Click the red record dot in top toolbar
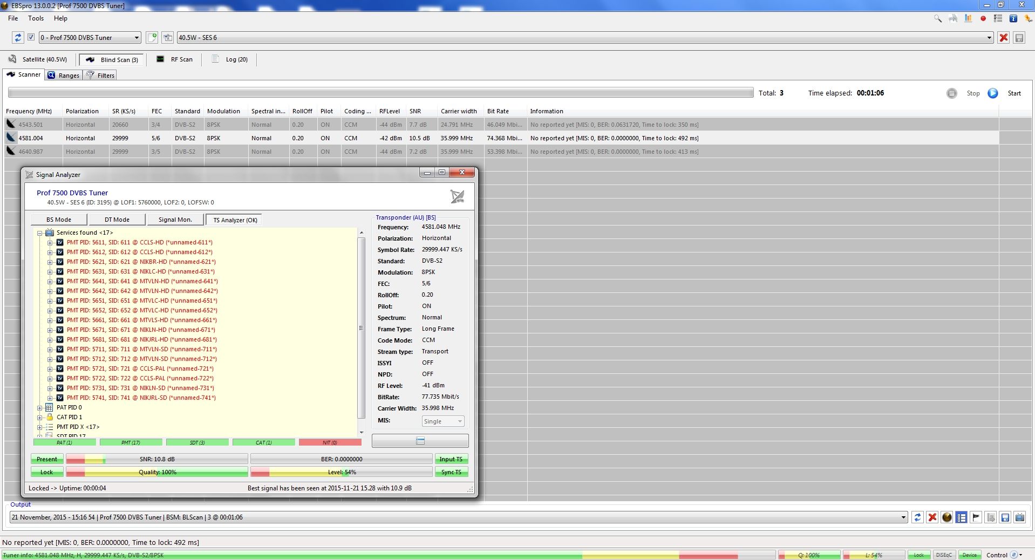Screen dimensions: 1035x560 point(983,18)
